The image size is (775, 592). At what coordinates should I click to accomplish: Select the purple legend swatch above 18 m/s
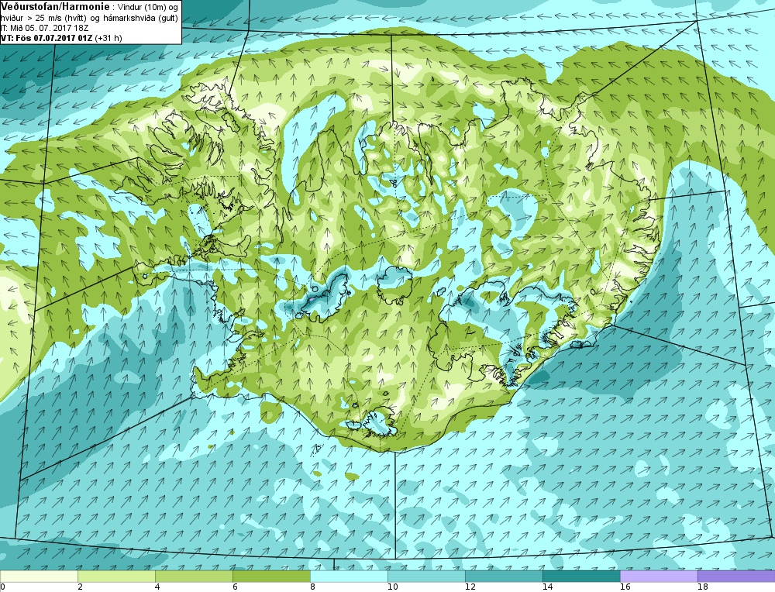(736, 577)
